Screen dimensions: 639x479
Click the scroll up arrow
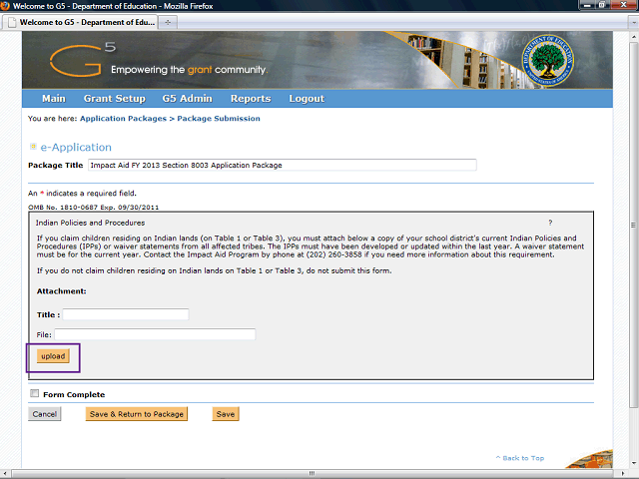633,37
